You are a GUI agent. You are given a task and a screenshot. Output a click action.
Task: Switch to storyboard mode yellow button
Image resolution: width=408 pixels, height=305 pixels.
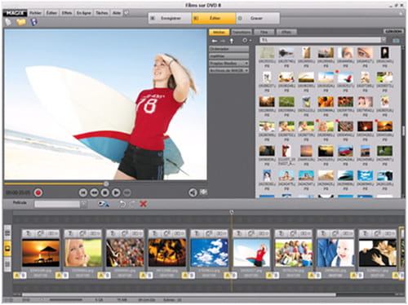(7, 248)
